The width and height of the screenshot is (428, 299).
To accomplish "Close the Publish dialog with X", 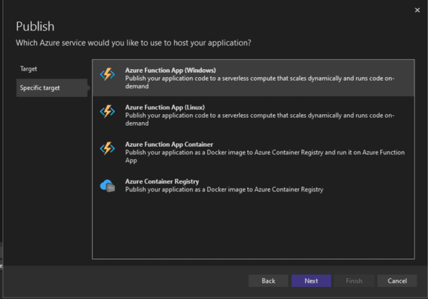I will tap(417, 10).
